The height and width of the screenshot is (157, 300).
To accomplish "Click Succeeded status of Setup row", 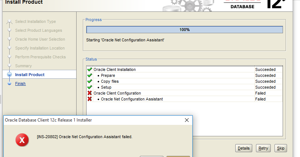I will pos(265,87).
